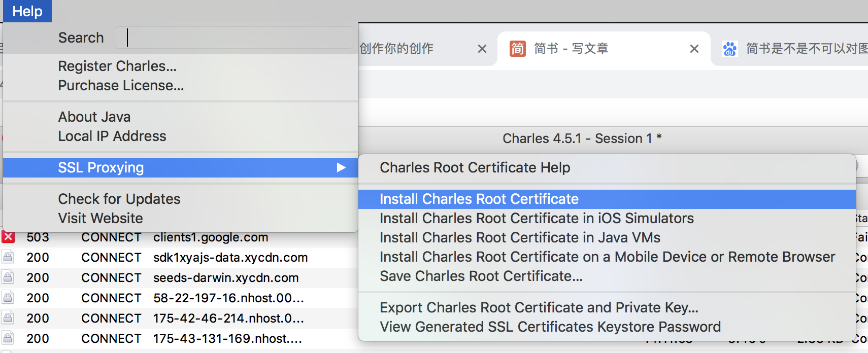
Task: Close the 创作你的创作 browser tab
Action: coord(482,49)
